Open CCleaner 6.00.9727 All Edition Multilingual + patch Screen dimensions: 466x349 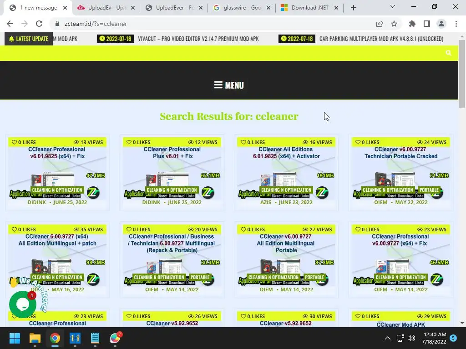tap(57, 240)
